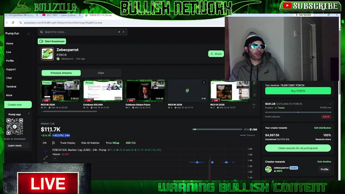This screenshot has height=194, width=345.
Task: Open site info icon in address bar
Action: pyautogui.click(x=20, y=23)
